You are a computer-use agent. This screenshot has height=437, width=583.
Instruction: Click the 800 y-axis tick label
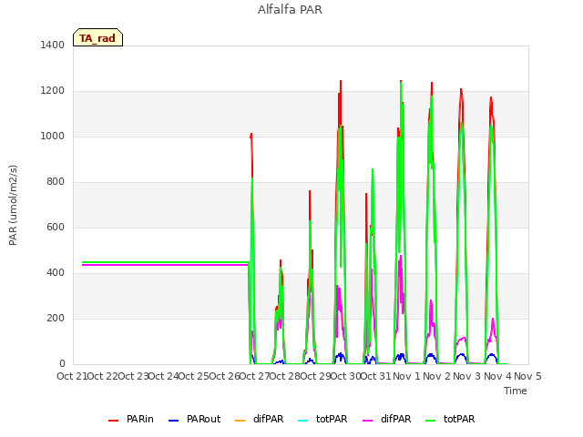click(x=56, y=182)
